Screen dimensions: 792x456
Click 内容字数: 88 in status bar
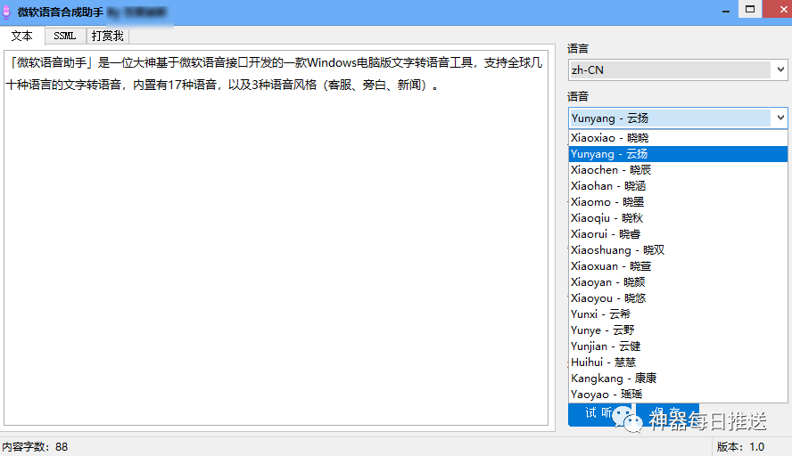35,447
